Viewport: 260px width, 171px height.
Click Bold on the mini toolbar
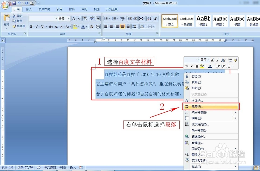point(186,66)
